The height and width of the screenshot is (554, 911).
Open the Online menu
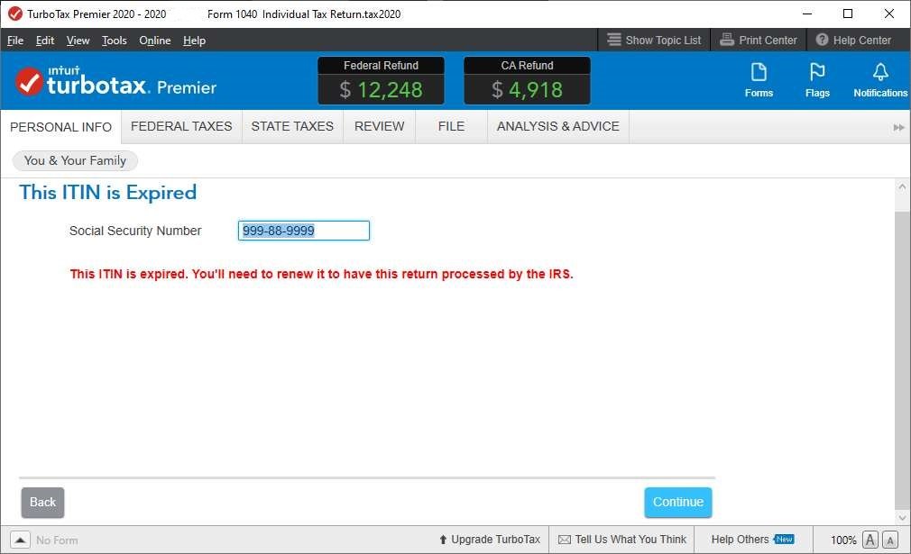coord(155,41)
